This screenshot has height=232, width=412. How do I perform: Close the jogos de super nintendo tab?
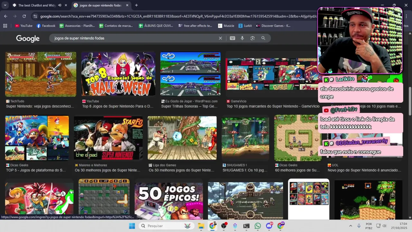coord(127,5)
